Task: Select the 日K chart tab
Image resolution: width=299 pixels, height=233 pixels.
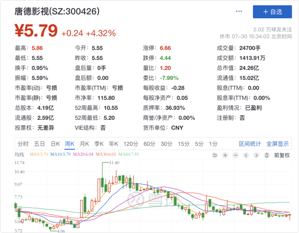Action: click(x=55, y=144)
